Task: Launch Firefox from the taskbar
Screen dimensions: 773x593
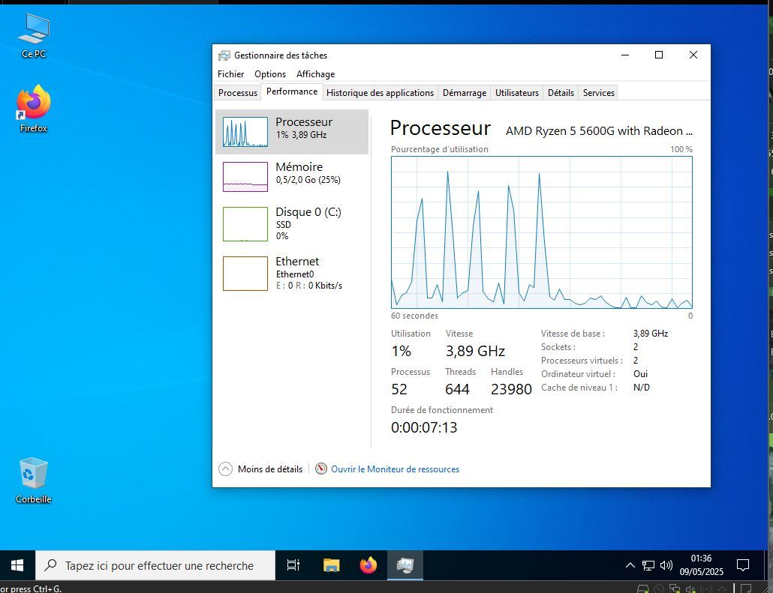Action: click(x=368, y=565)
